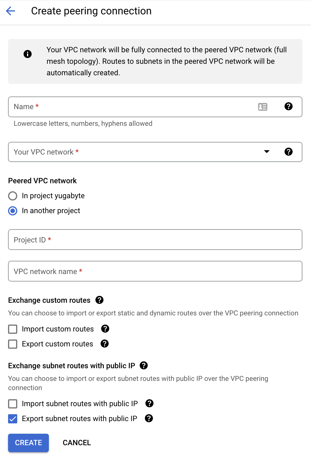Open help for the Name field
The height and width of the screenshot is (459, 311).
[289, 106]
